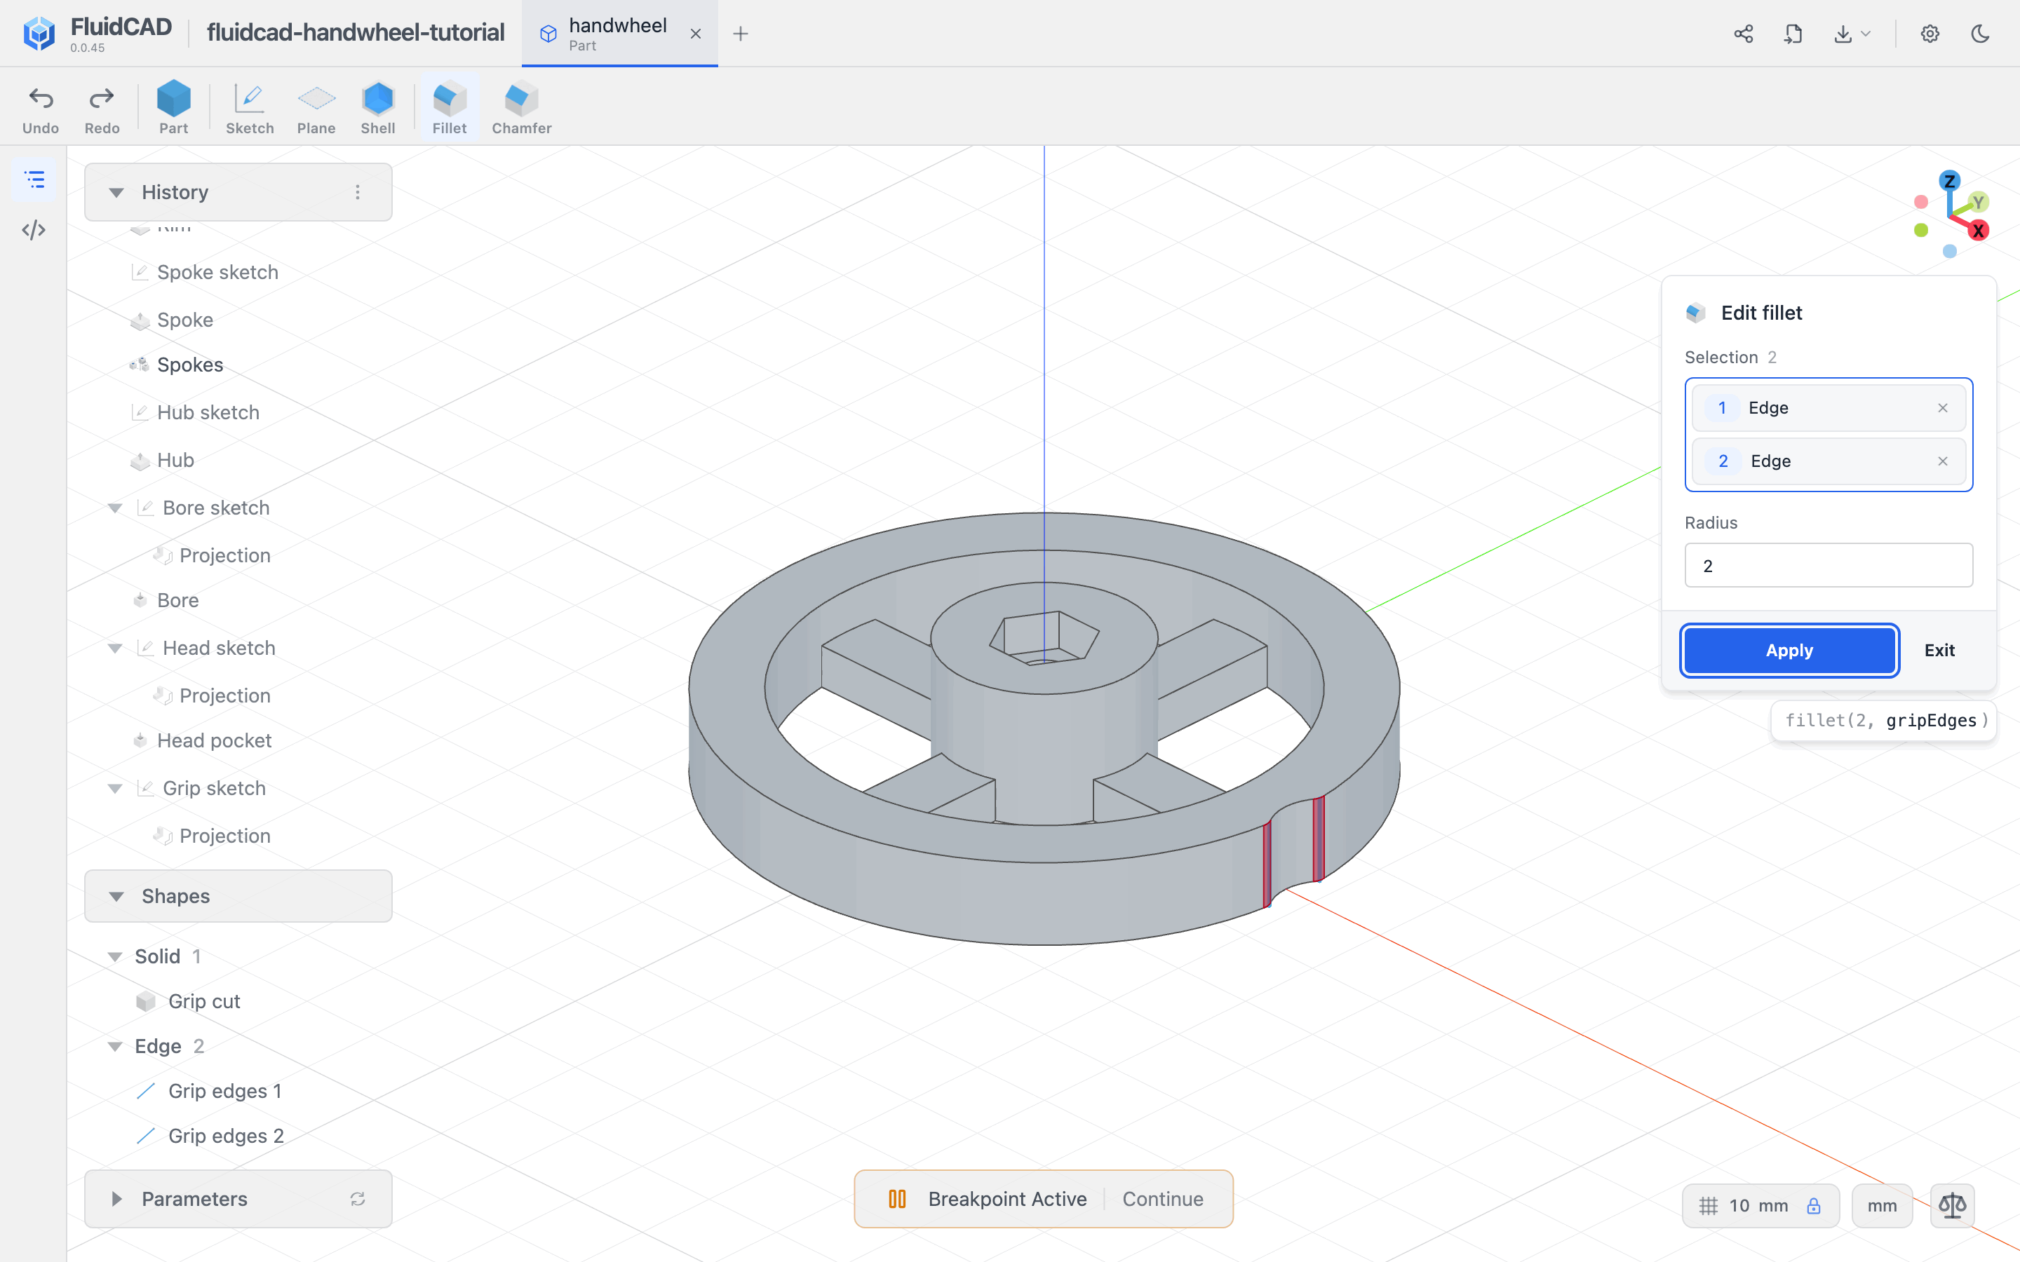Collapse the Head sketch tree item

(x=115, y=648)
